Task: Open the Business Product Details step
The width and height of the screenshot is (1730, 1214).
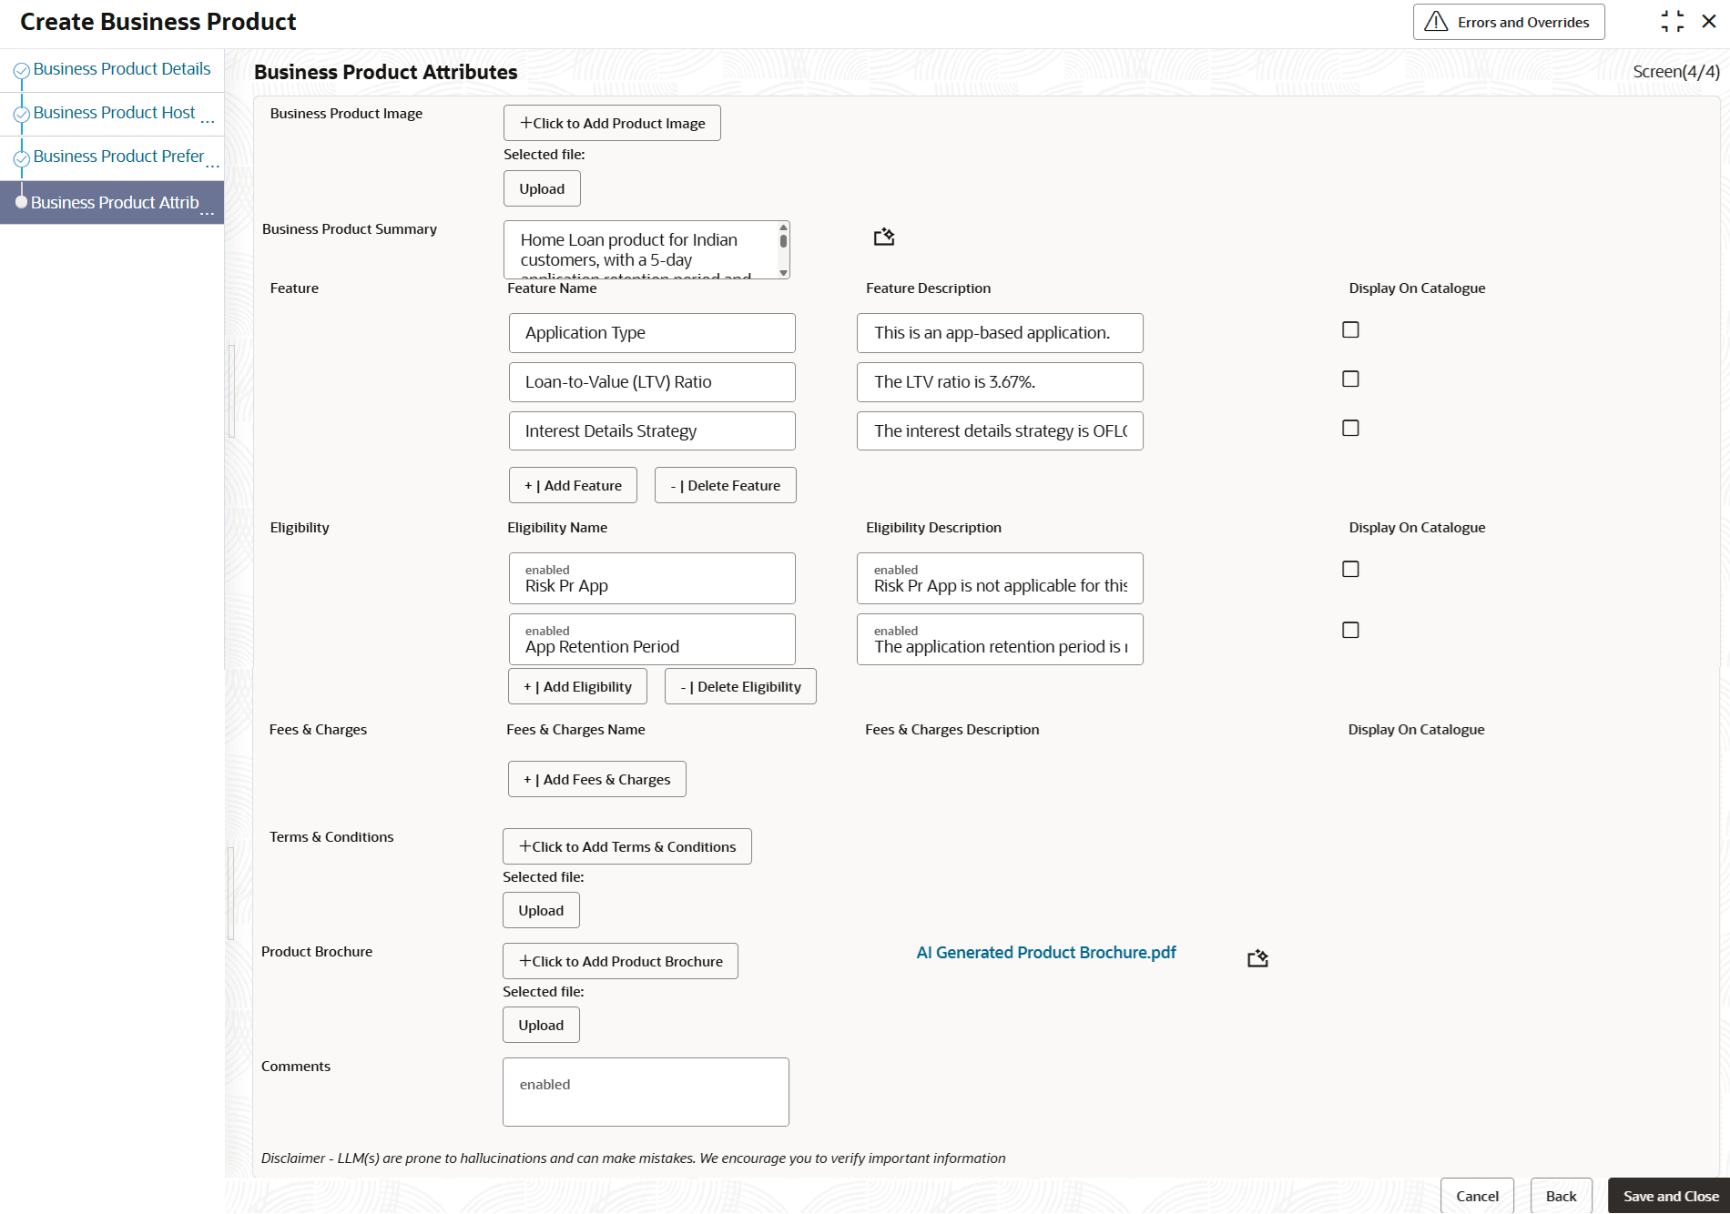Action: click(x=122, y=69)
